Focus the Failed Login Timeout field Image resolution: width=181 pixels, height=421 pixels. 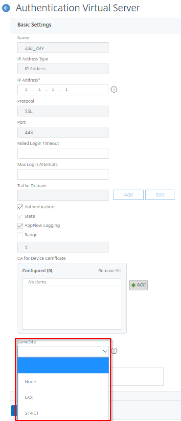pyautogui.click(x=63, y=153)
